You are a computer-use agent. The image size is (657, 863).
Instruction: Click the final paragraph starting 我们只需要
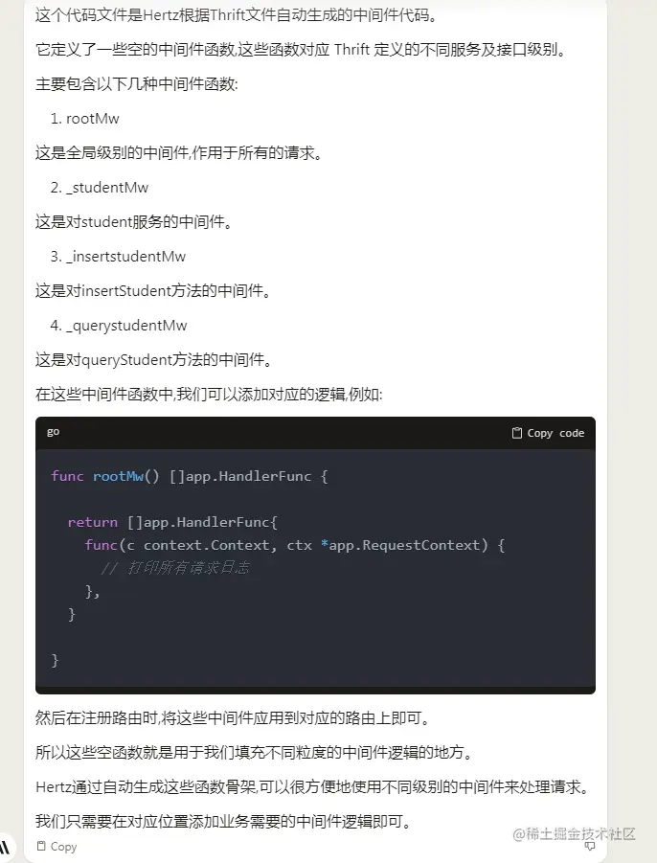pyautogui.click(x=223, y=821)
